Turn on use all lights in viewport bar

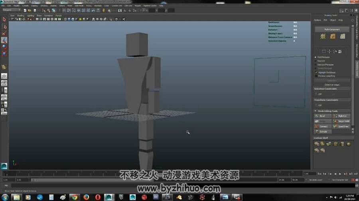(x=80, y=19)
